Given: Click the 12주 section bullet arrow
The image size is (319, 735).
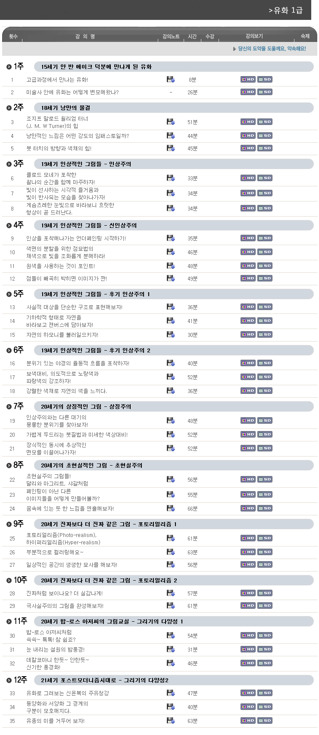Looking at the screenshot, I should 9,681.
